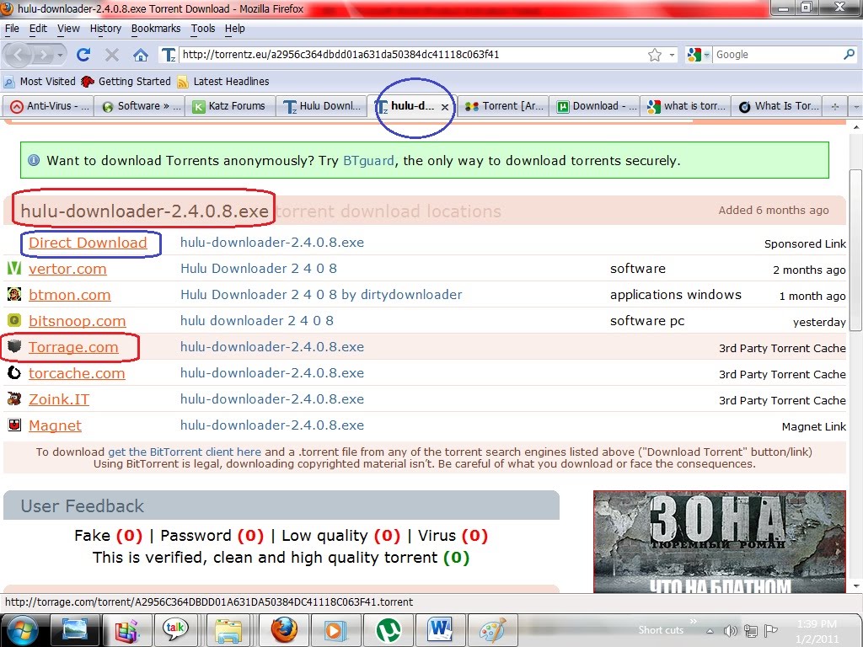Screen dimensions: 863x647
Task: Switch to the 'What Is Tor...' tab
Action: tap(776, 106)
